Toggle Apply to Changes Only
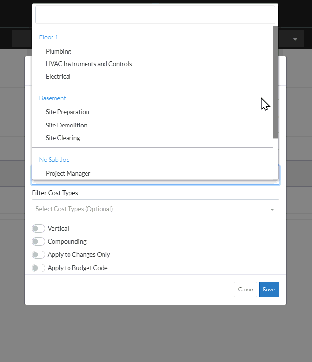 click(x=38, y=254)
